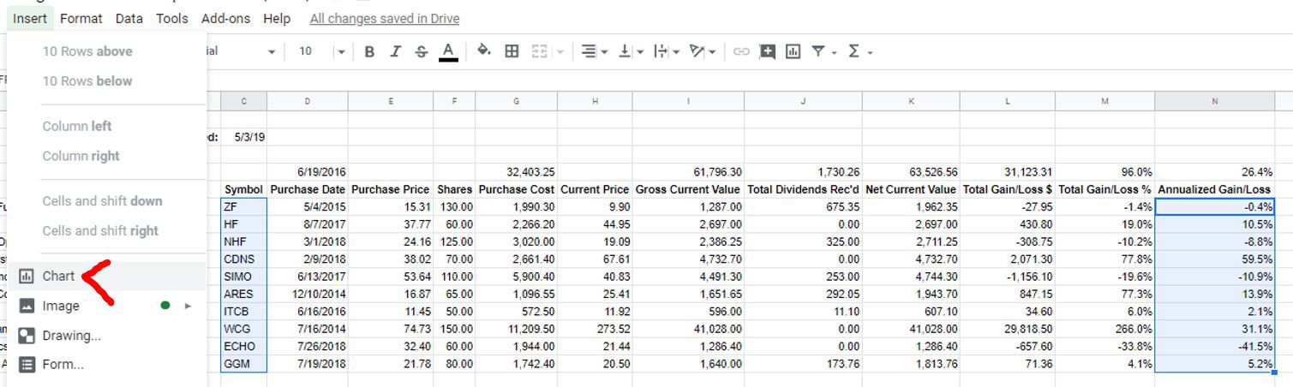This screenshot has width=1293, height=387.
Task: Expand the Image submenu arrow
Action: point(188,306)
